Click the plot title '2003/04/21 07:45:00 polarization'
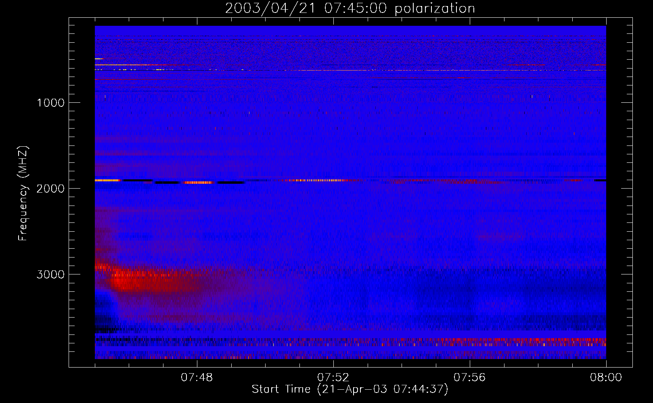 click(350, 8)
